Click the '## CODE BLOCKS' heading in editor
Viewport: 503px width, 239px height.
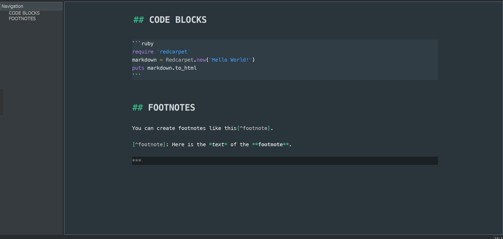coord(170,20)
